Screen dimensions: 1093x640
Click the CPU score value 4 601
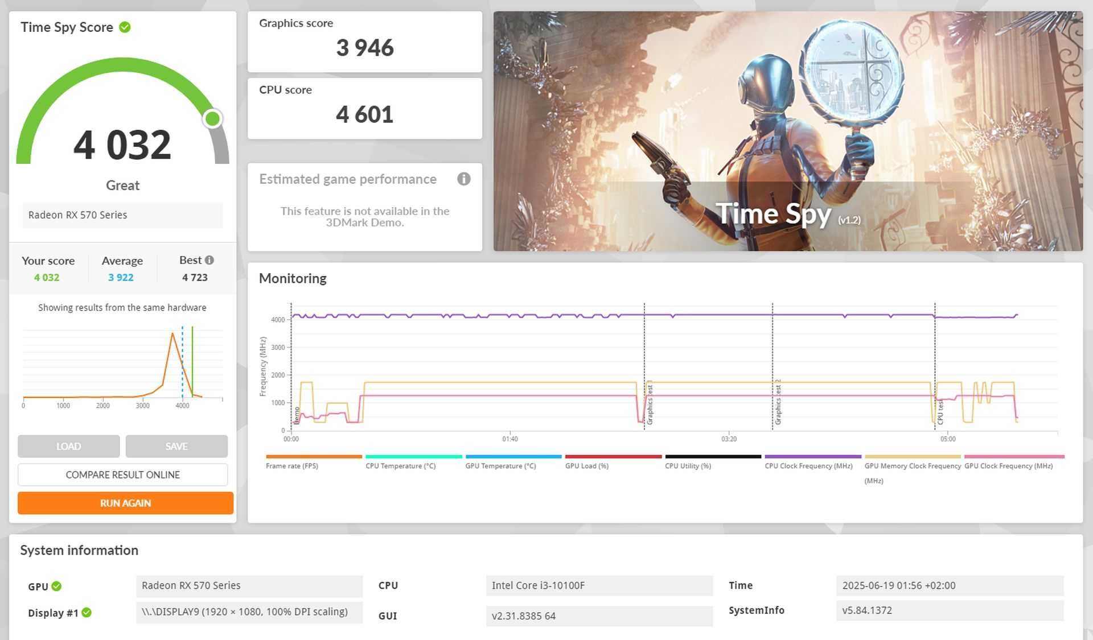pyautogui.click(x=365, y=114)
